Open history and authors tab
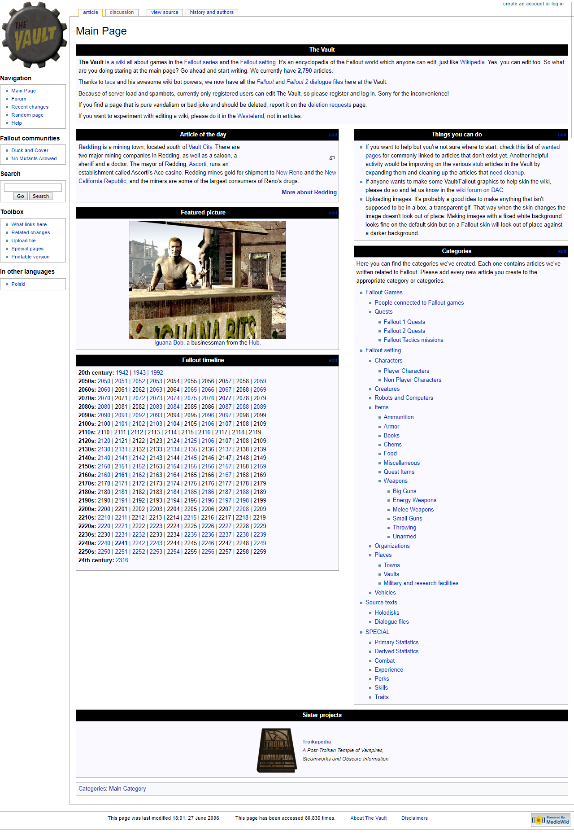The height and width of the screenshot is (835, 574). (212, 13)
